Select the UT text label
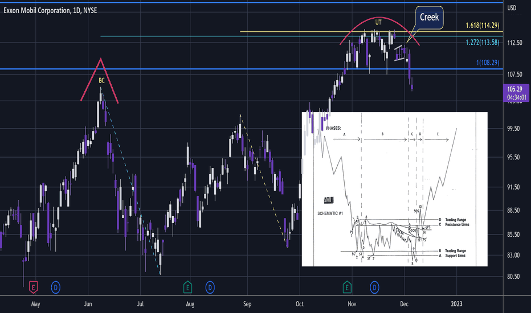 coord(378,22)
